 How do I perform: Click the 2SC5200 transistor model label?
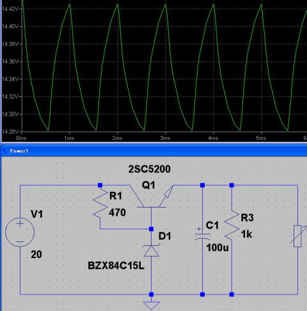(150, 169)
